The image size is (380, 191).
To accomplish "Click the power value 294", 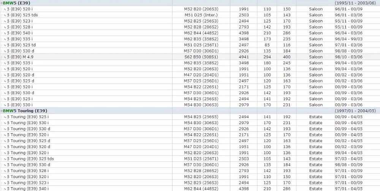I will (267, 57).
